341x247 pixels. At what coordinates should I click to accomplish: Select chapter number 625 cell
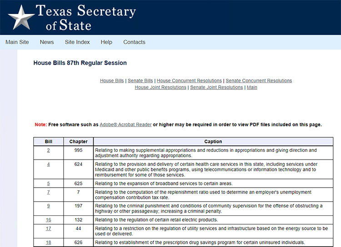pos(78,184)
